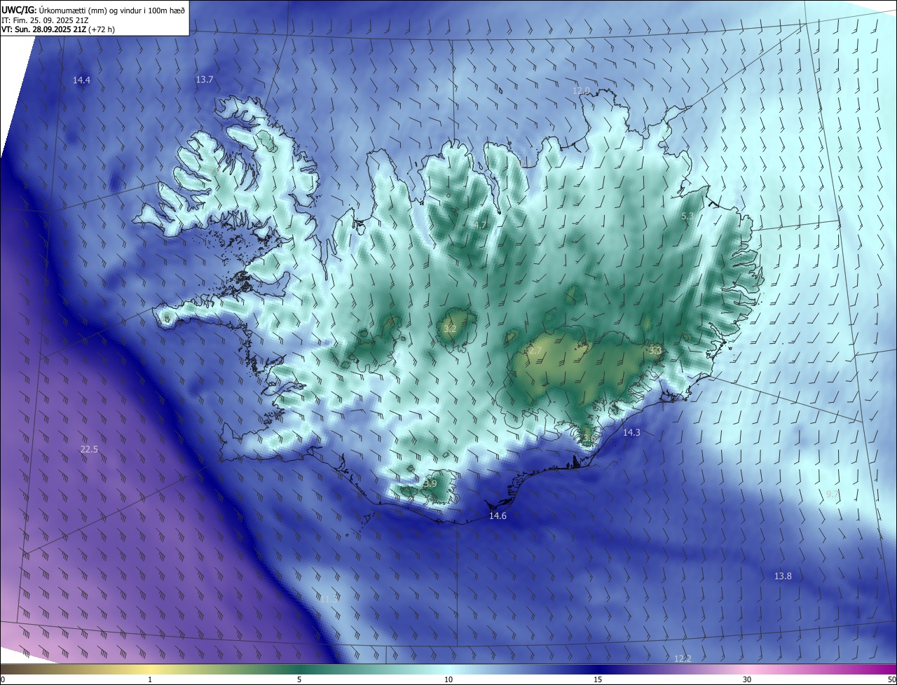Click the colorbar tick label 30

[x=747, y=680]
